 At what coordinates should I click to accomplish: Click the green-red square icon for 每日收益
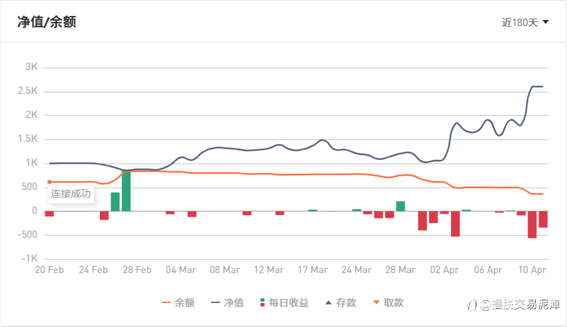[263, 302]
